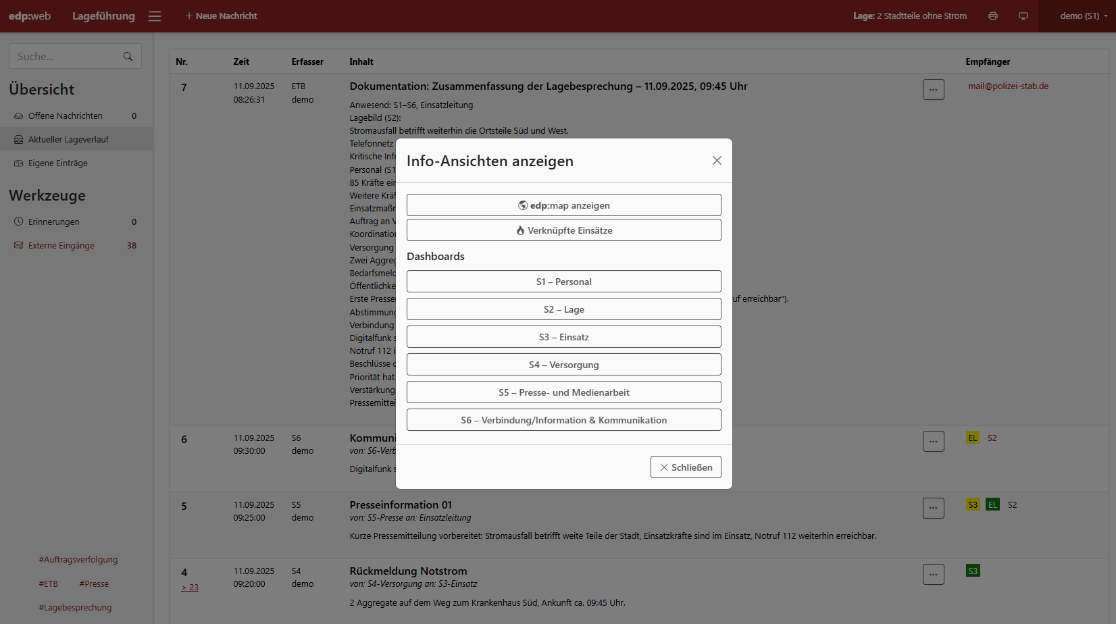Select Offene Nachrichten in the sidebar
The width and height of the screenshot is (1116, 624).
[66, 116]
